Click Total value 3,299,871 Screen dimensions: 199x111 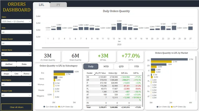tap(103, 107)
